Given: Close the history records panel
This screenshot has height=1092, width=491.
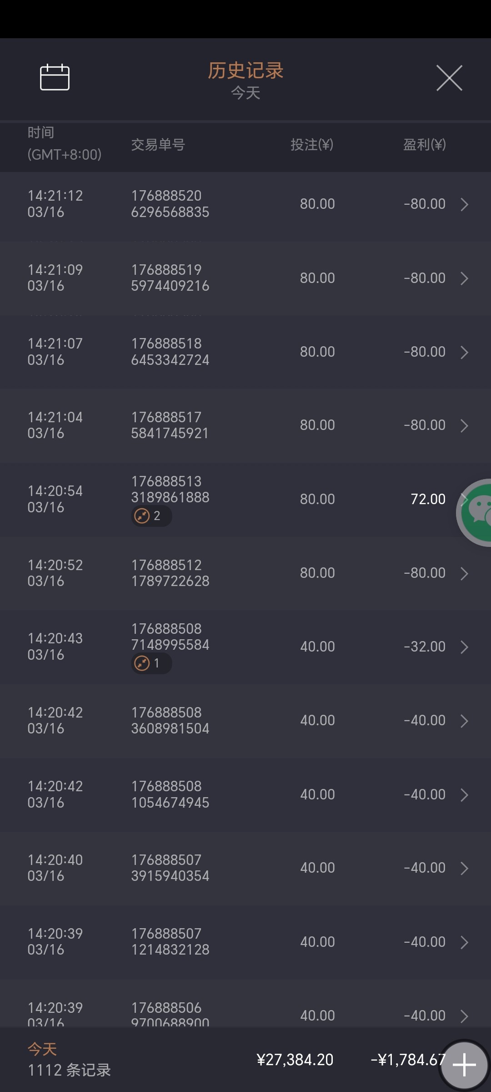Looking at the screenshot, I should (449, 78).
